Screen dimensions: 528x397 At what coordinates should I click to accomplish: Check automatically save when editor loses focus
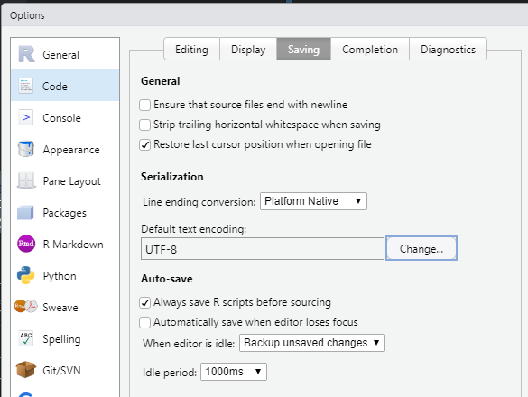pos(144,323)
